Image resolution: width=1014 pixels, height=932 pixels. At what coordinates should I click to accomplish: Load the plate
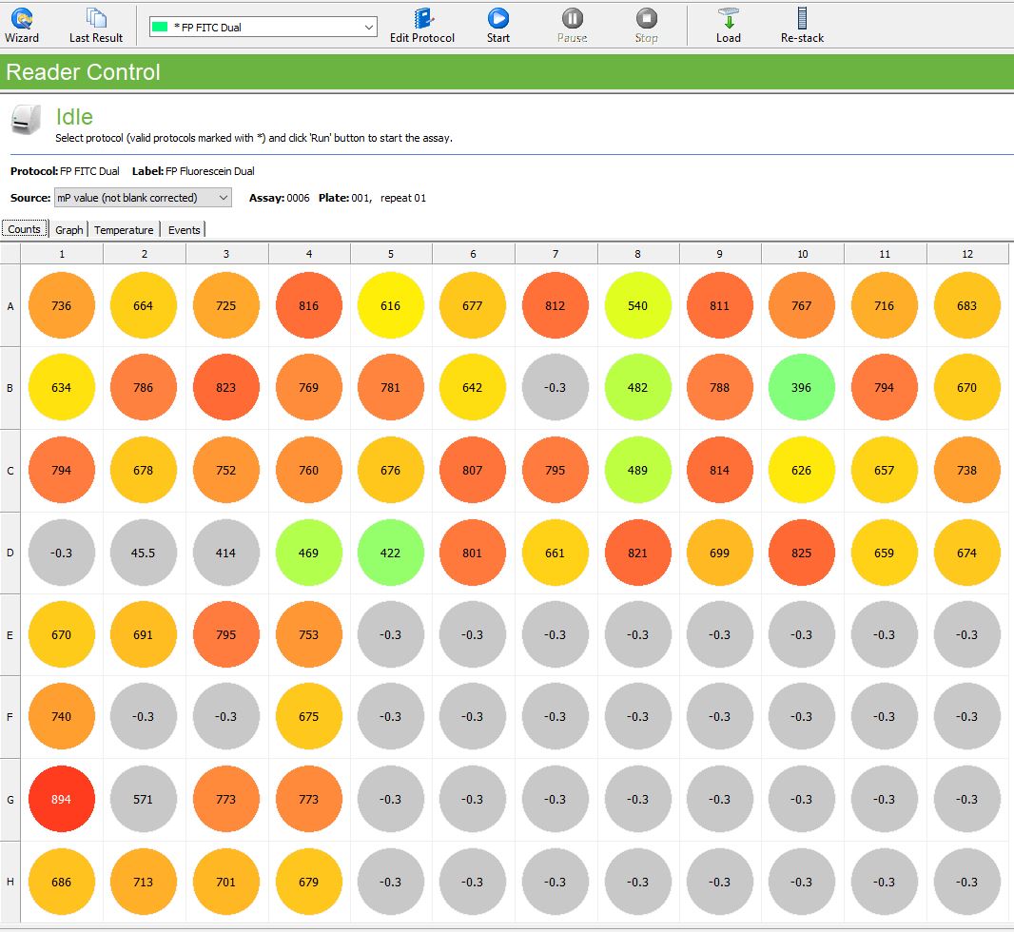coord(729,25)
